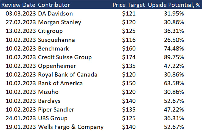Select the DA Davidson contributor cell

pos(55,14)
